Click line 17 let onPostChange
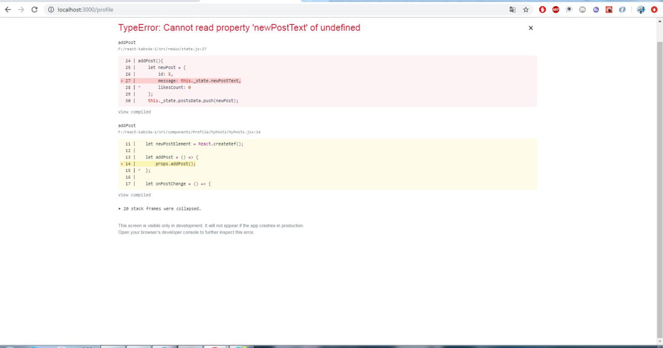663x348 pixels. point(178,184)
